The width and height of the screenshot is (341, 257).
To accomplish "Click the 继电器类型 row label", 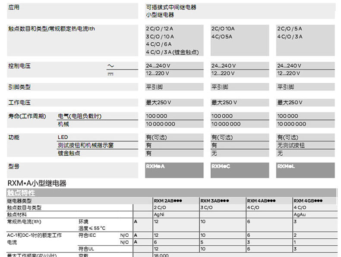I will tap(19, 201).
